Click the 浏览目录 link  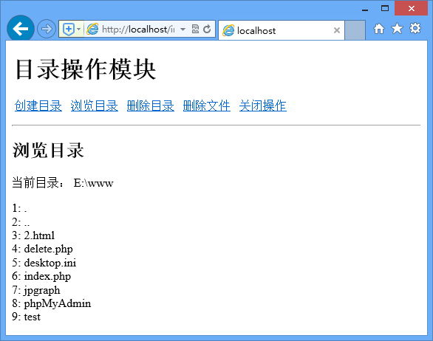tap(95, 106)
